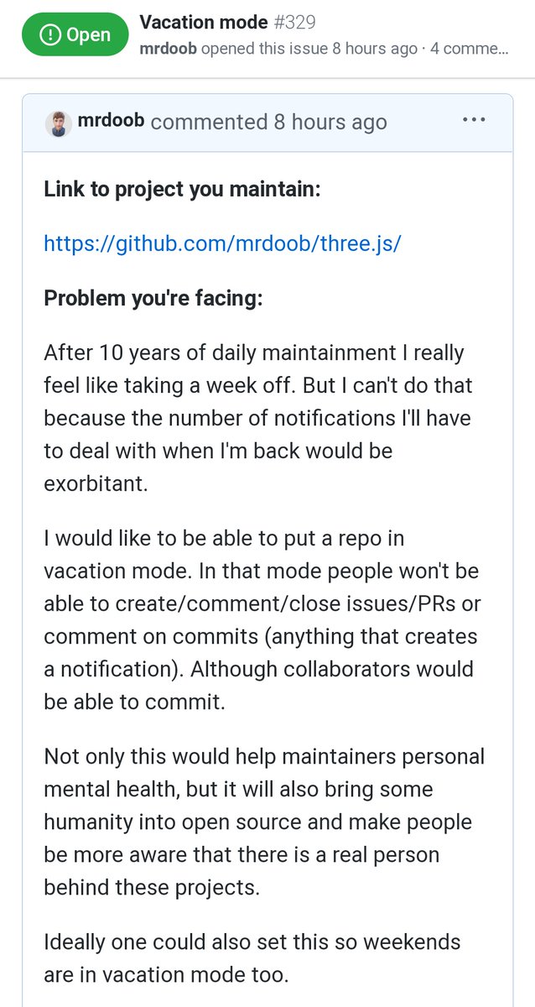Click "opened this issue 8 hours ago" text
The width and height of the screenshot is (535, 1007).
pyautogui.click(x=309, y=49)
